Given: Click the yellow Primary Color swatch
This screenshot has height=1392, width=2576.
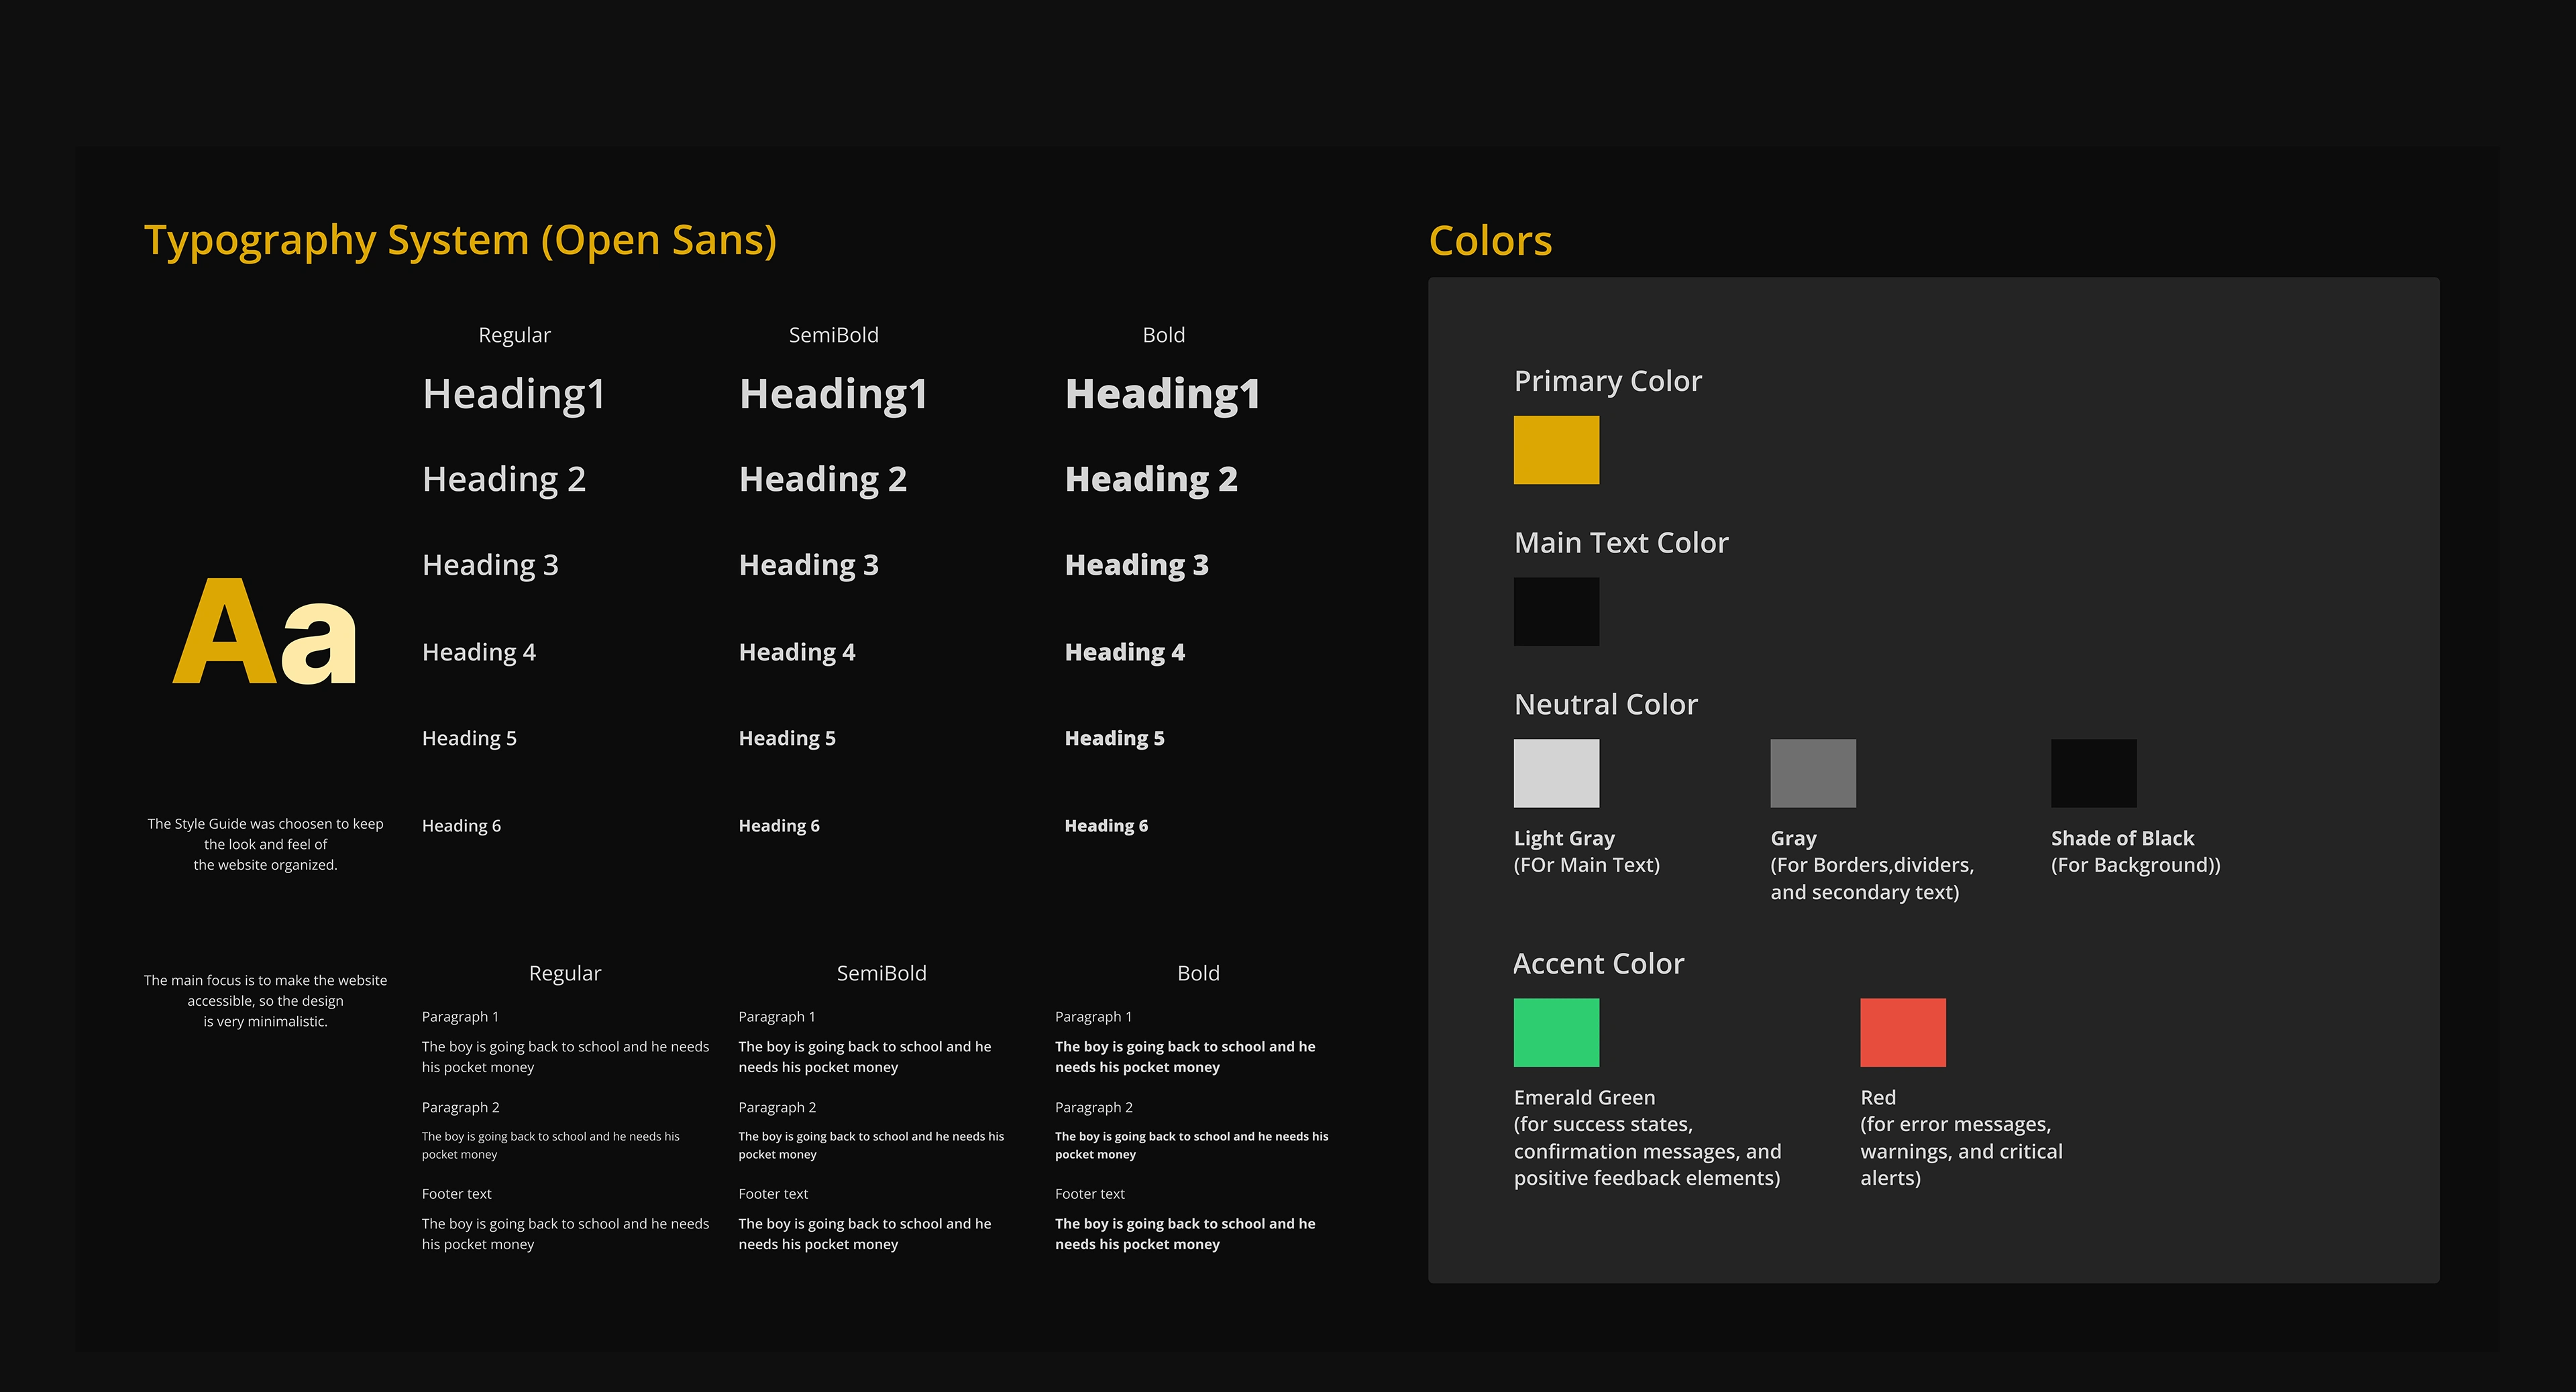Looking at the screenshot, I should click(1556, 450).
